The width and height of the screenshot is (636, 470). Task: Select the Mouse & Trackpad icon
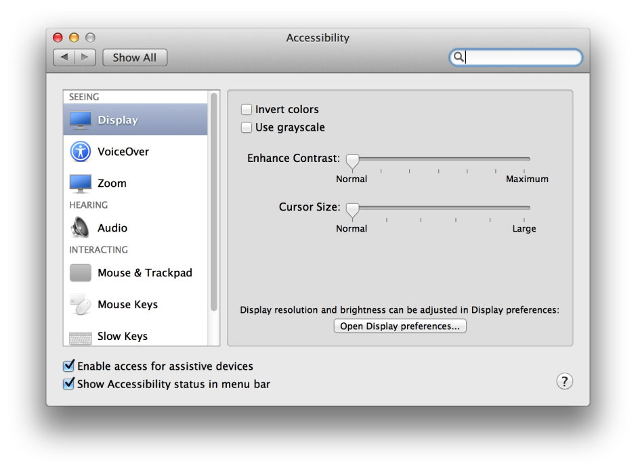81,273
